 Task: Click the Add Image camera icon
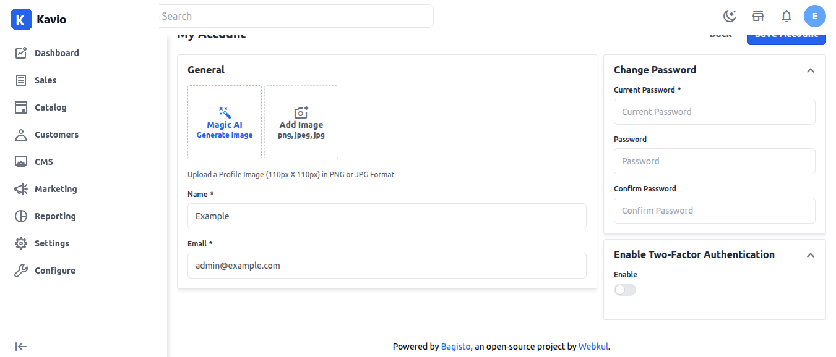coord(301,112)
